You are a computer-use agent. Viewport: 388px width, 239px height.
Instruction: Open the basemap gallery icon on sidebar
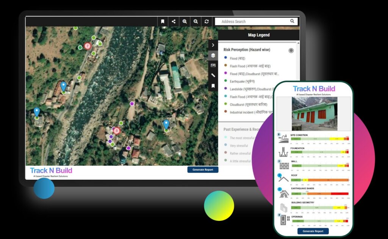point(213,65)
